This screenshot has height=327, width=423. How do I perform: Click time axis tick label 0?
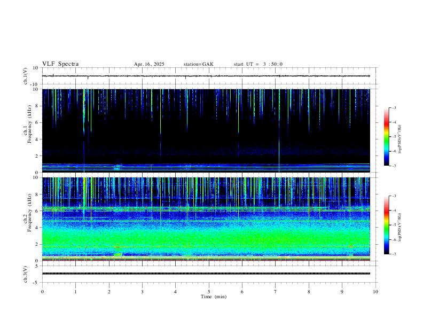(x=42, y=292)
